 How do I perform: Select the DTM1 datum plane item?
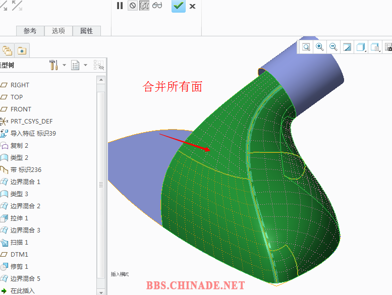(x=19, y=254)
